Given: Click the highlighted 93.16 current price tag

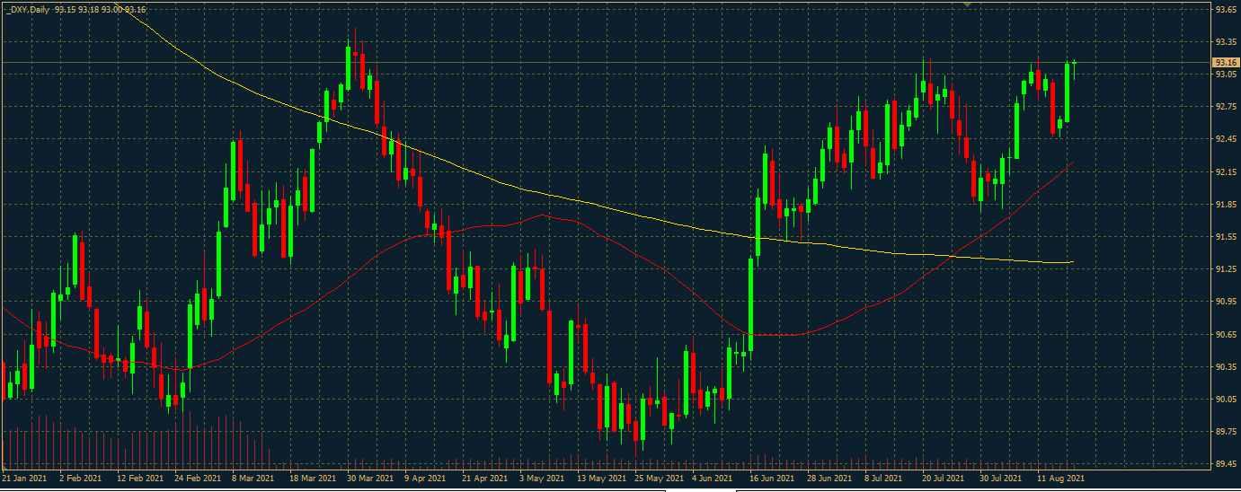Looking at the screenshot, I should click(x=1225, y=63).
